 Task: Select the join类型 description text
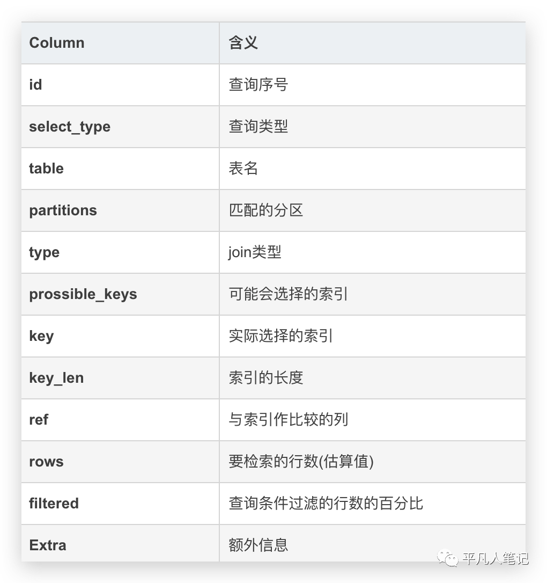(x=255, y=252)
